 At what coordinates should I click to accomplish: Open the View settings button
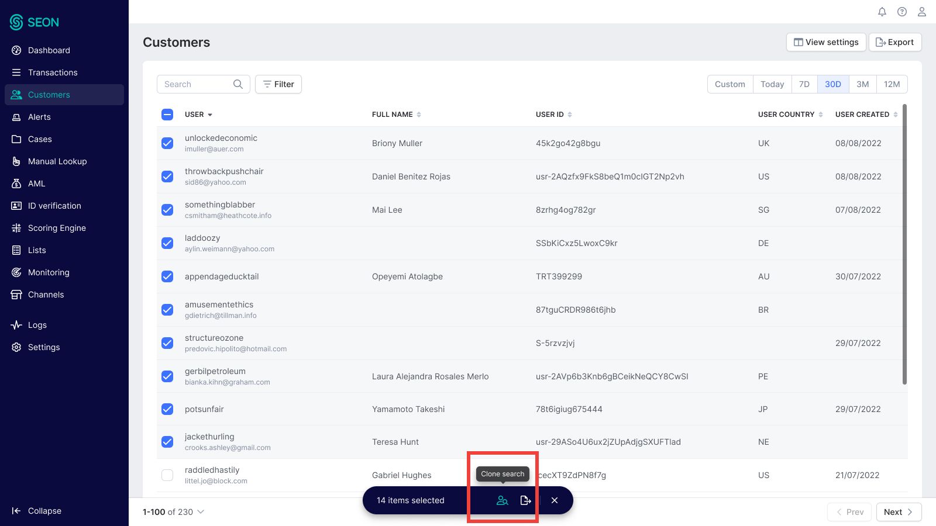point(826,42)
